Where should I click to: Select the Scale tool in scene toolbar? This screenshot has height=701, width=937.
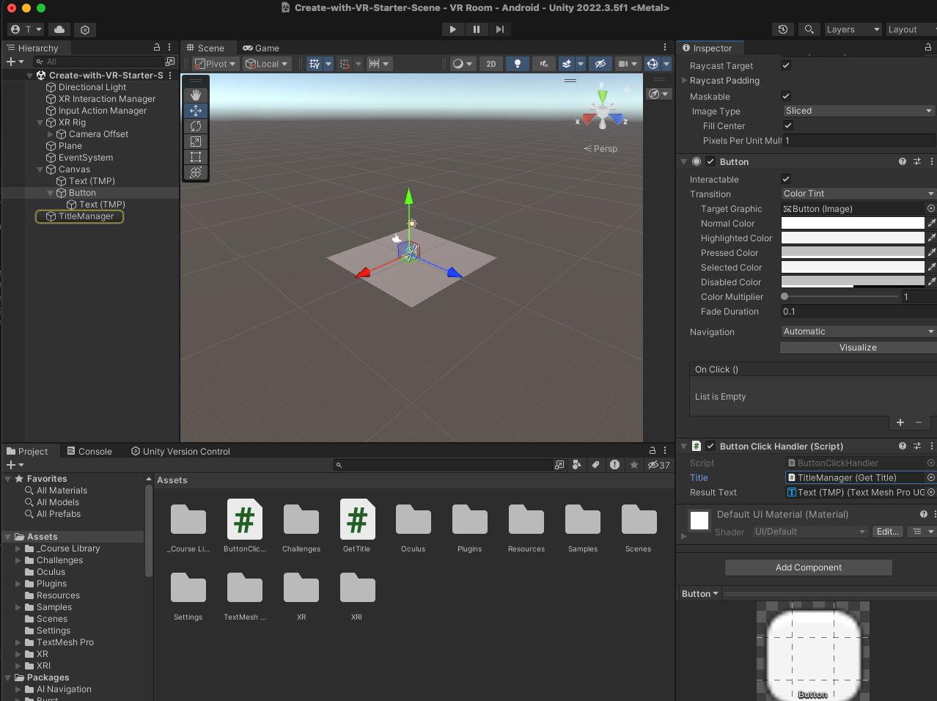196,142
